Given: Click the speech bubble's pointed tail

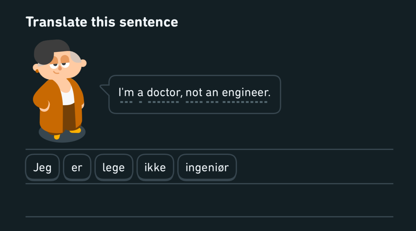Looking at the screenshot, I should click(x=105, y=90).
